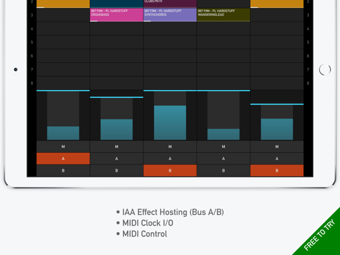
Task: Enable Bus A on the WANDERINGLEAD track
Action: [224, 158]
